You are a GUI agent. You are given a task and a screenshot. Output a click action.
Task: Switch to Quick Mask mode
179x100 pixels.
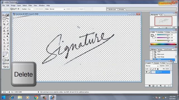8,60
